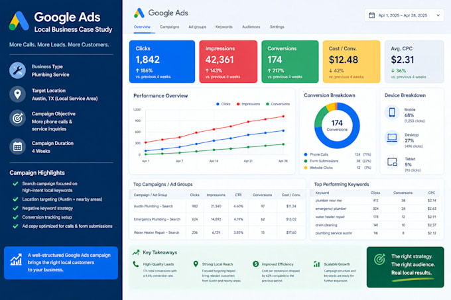
Task: Select the Keywords tab
Action: (224, 26)
